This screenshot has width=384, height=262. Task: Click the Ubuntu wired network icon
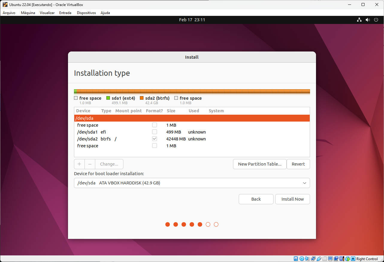point(359,20)
